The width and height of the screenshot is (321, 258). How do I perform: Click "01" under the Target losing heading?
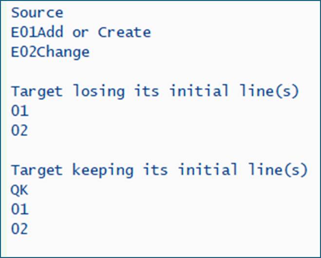tap(19, 111)
